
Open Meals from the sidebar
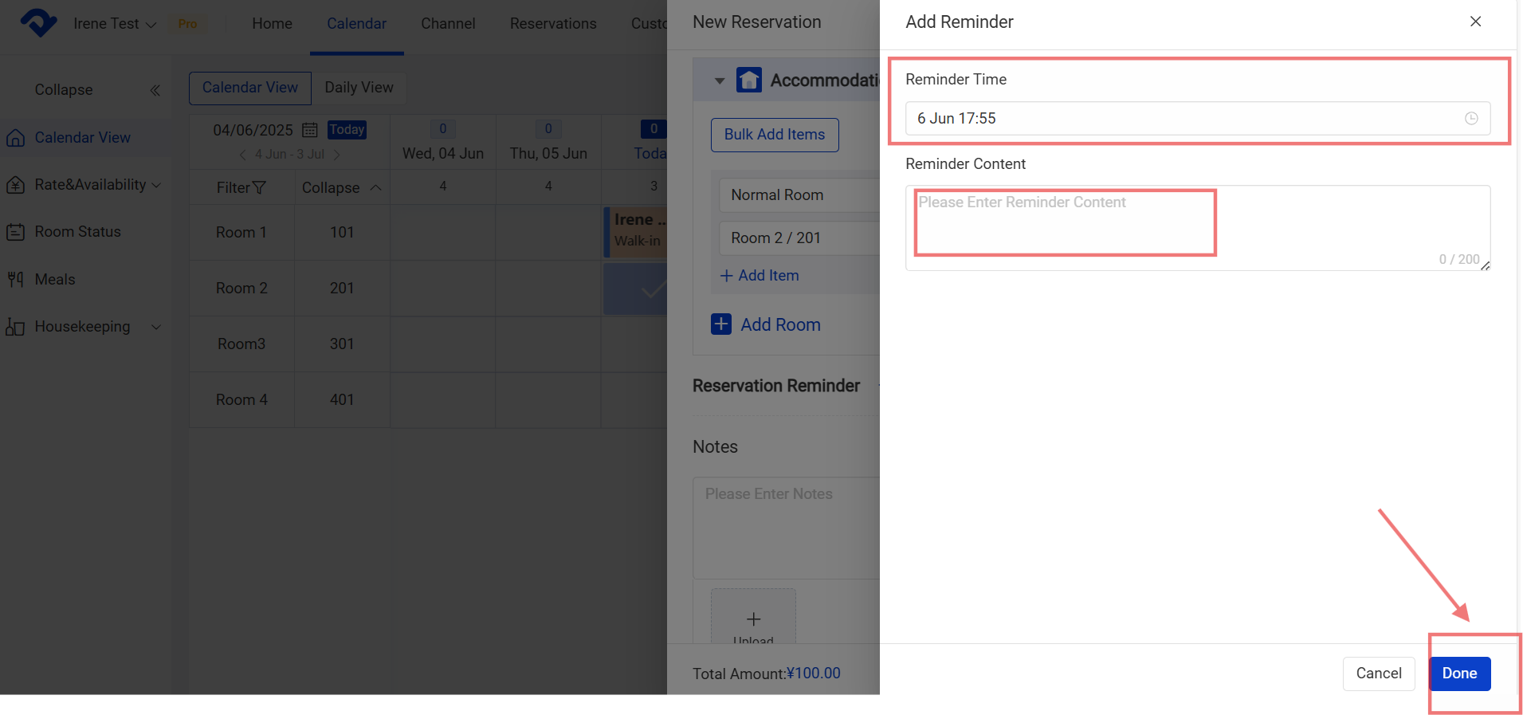54,279
